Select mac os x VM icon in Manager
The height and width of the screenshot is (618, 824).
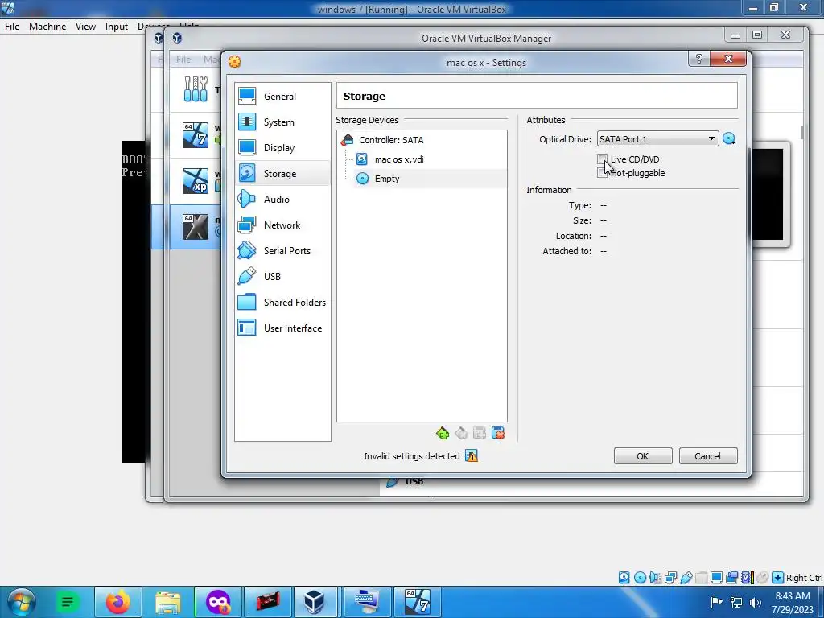[196, 226]
